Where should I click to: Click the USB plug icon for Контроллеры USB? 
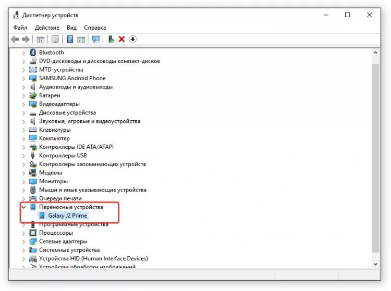click(x=33, y=156)
